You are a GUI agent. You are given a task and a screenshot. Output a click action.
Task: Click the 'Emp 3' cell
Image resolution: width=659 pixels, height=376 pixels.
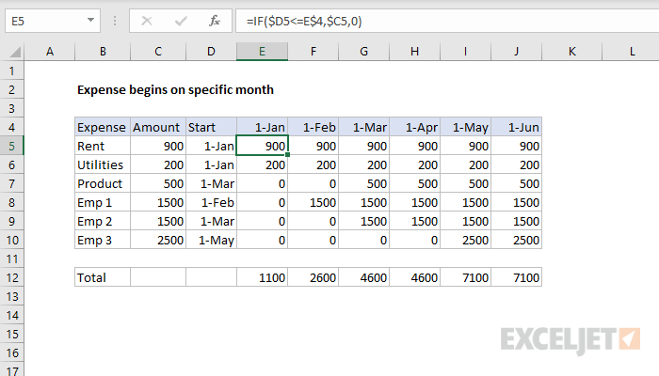103,240
